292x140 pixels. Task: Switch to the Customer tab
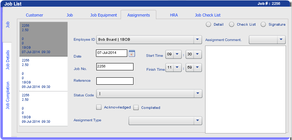point(35,15)
